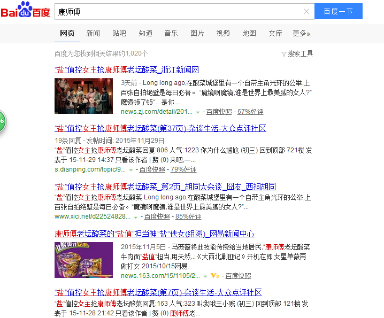Screen dimensions: 384x318
Task: Expand the arrow next to news.zj.com URL
Action: 198,112
